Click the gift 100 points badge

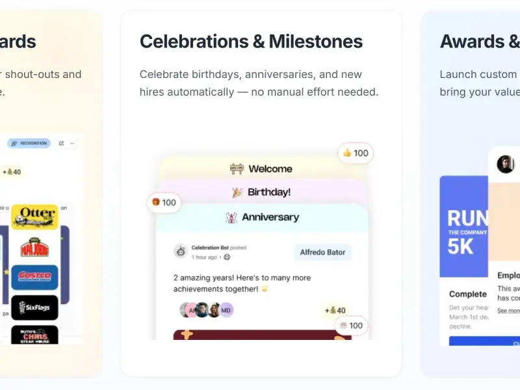pyautogui.click(x=164, y=202)
